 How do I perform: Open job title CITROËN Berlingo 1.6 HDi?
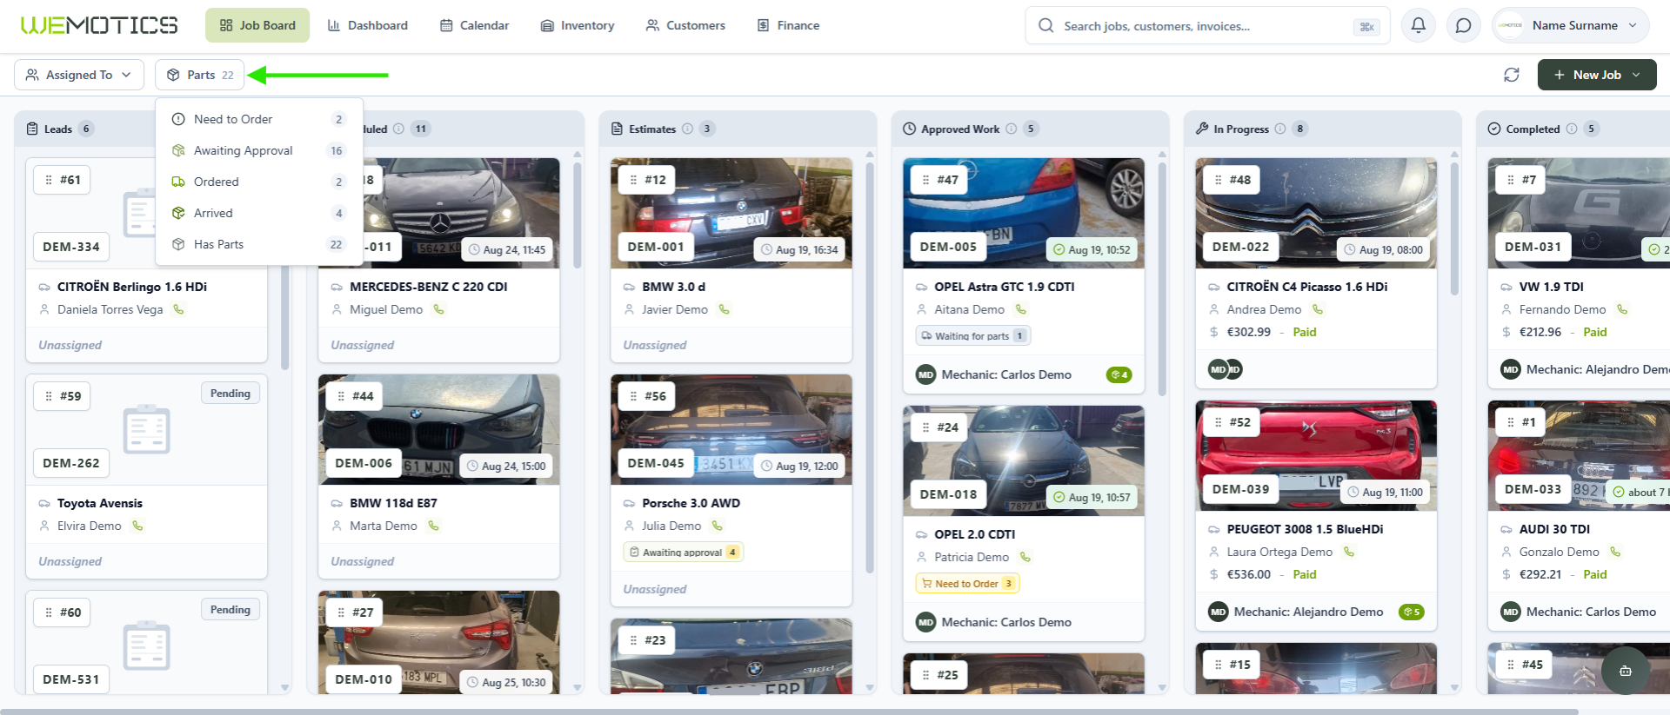coord(132,287)
